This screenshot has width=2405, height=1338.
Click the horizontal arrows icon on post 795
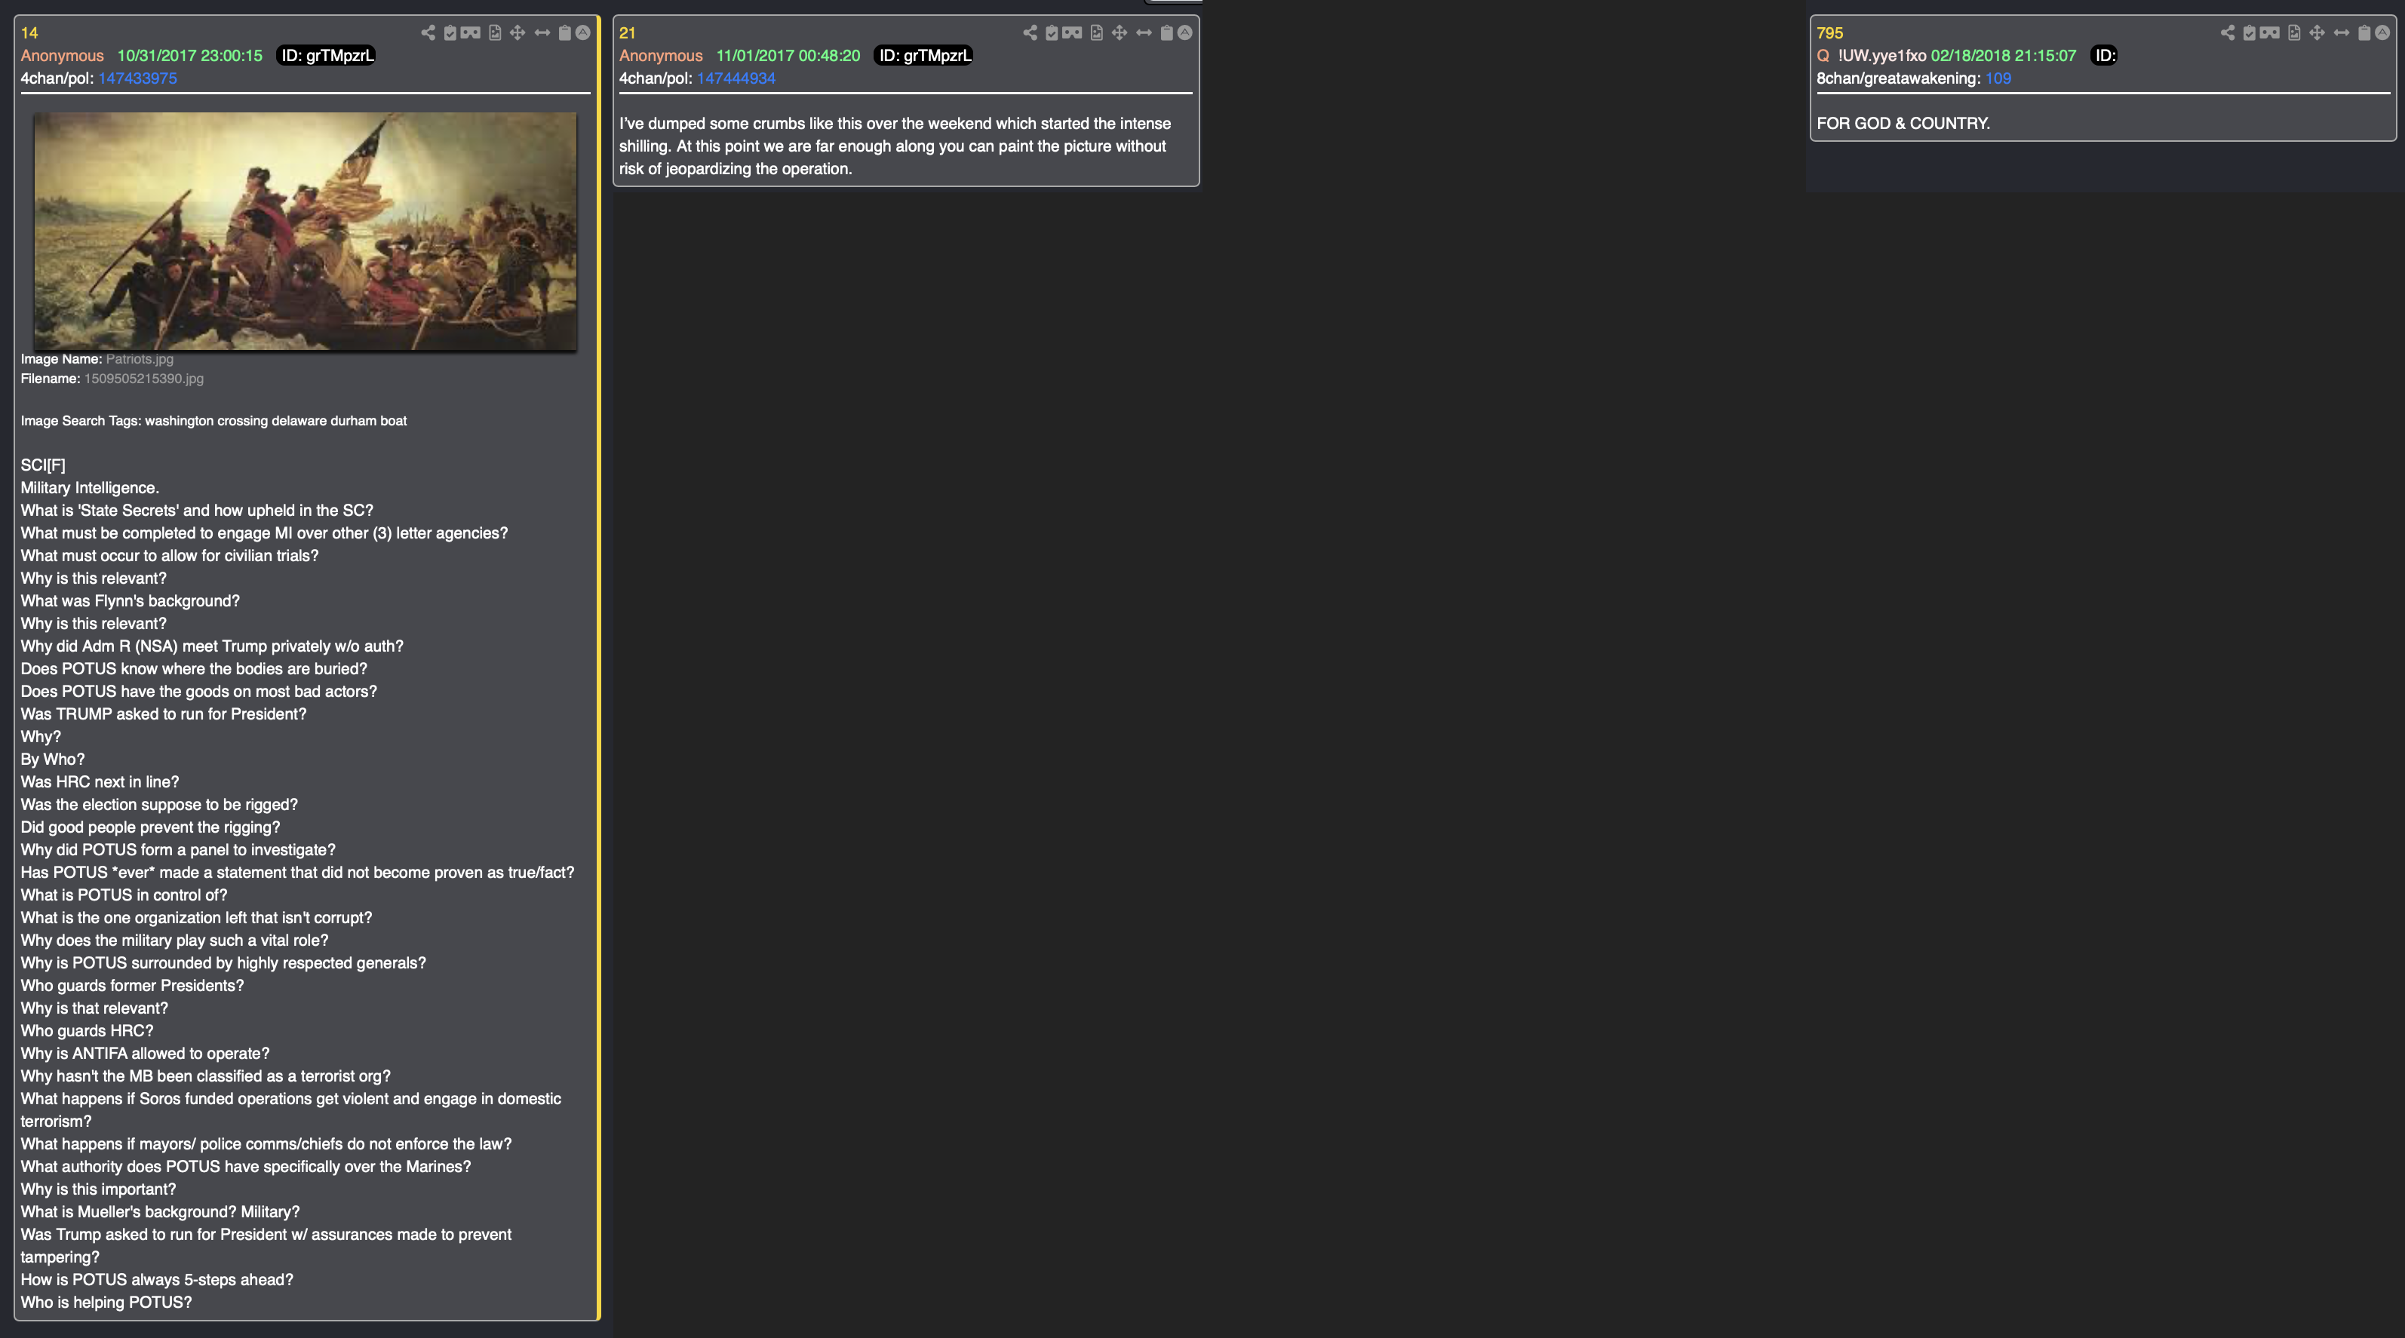[2342, 32]
